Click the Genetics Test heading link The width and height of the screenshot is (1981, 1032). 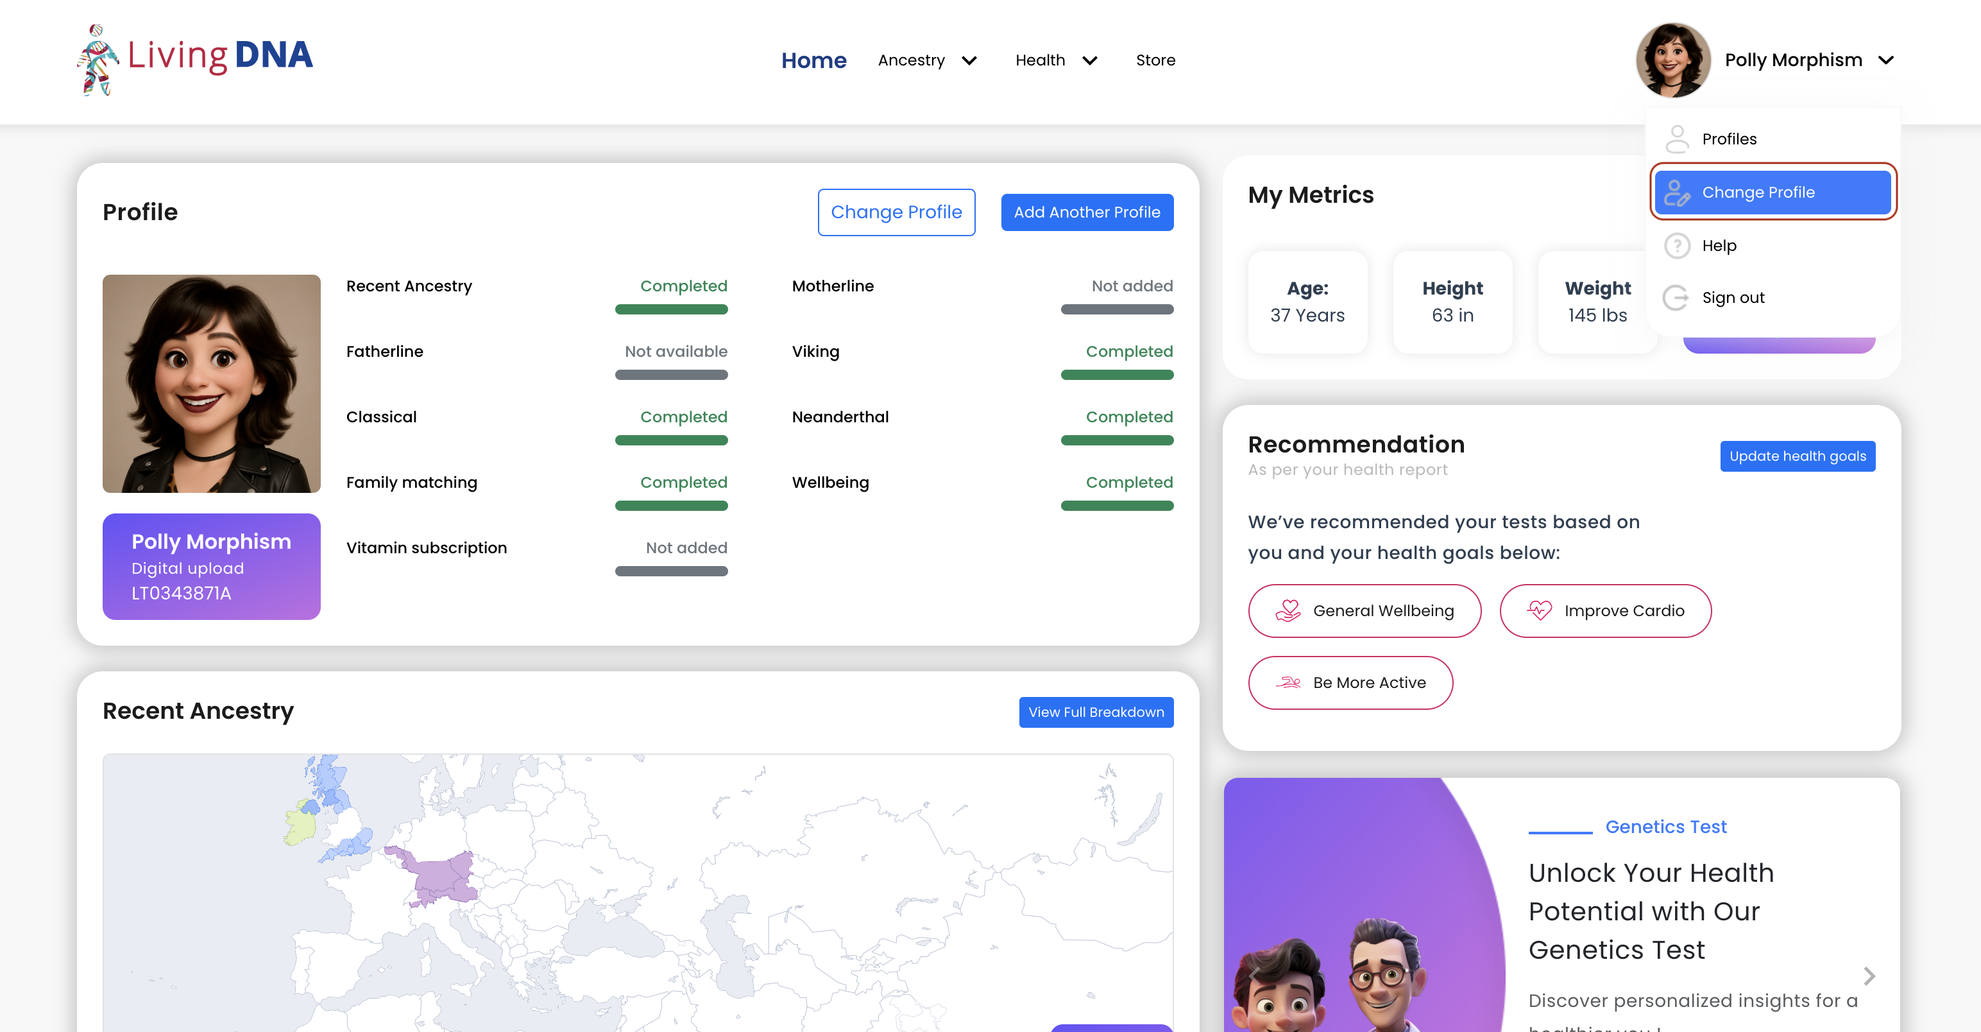click(1666, 827)
